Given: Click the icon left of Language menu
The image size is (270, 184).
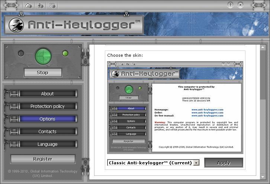Looking at the screenshot, I should 14,144.
